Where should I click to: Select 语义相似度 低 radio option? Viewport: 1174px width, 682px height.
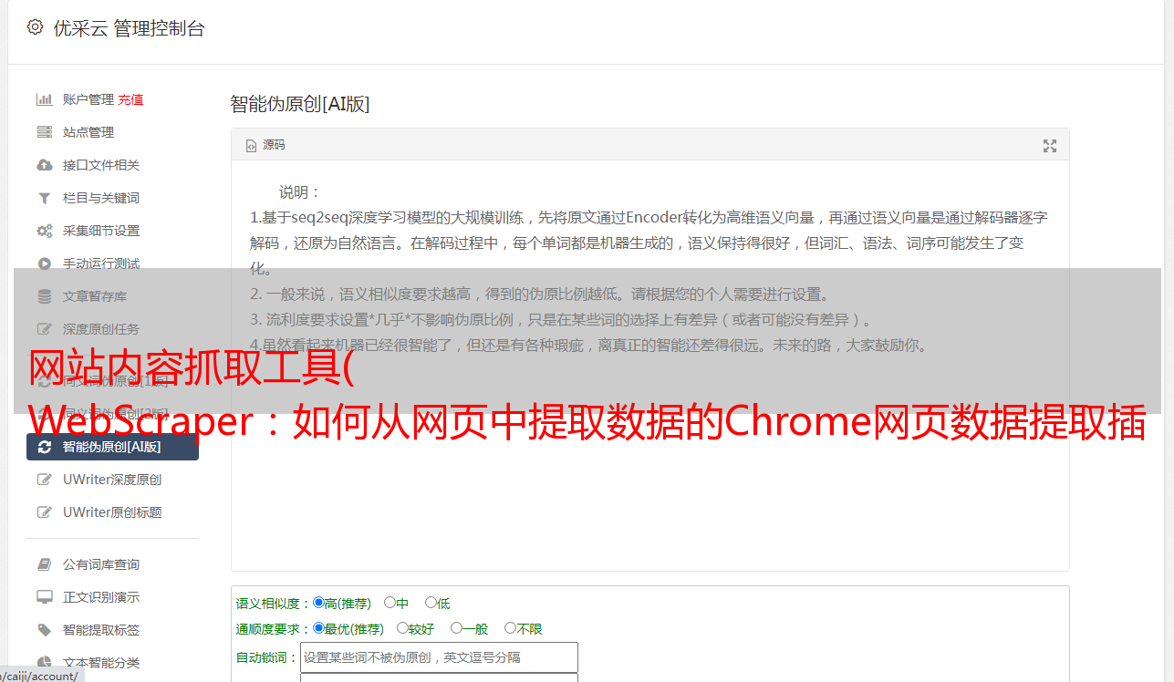(x=431, y=603)
